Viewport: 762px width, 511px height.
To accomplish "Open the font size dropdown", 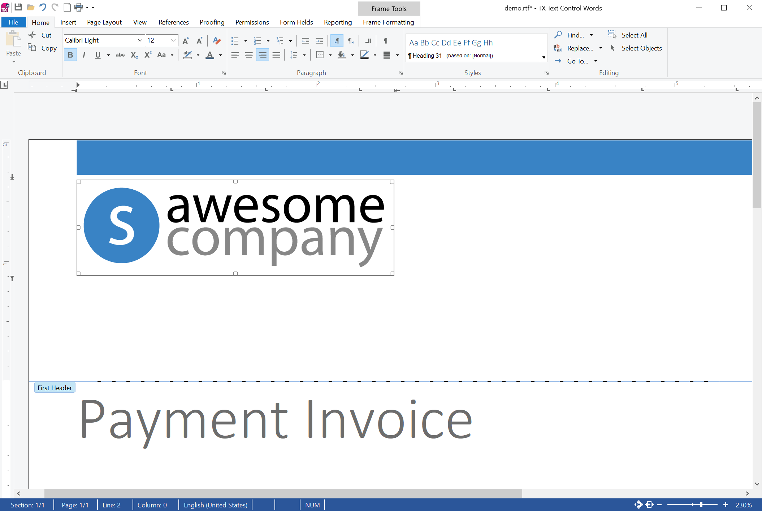I will tap(173, 40).
